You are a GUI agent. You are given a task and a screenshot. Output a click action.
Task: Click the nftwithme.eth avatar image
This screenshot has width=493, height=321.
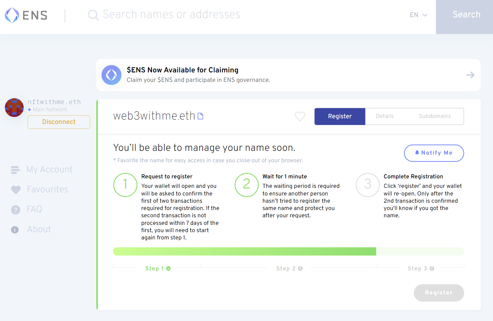14,108
